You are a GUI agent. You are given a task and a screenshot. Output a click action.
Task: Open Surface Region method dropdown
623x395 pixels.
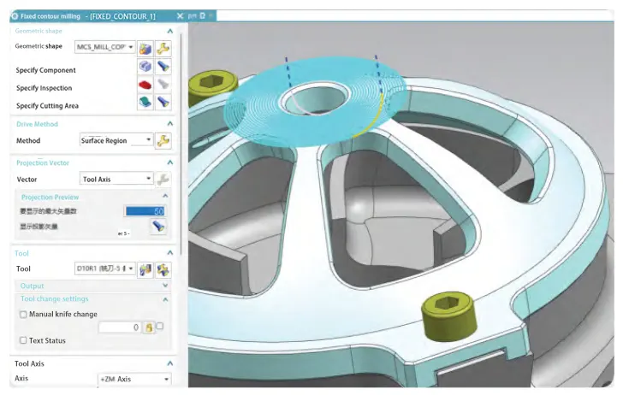pyautogui.click(x=116, y=140)
